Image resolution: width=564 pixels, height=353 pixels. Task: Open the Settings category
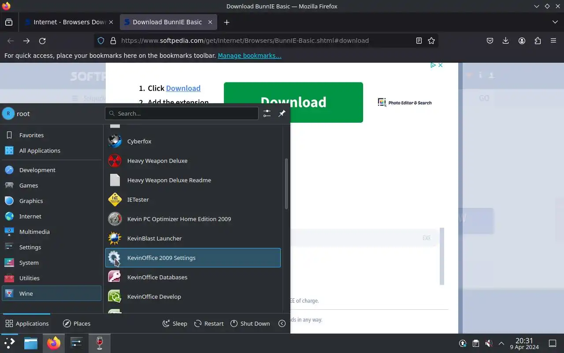coord(52,247)
